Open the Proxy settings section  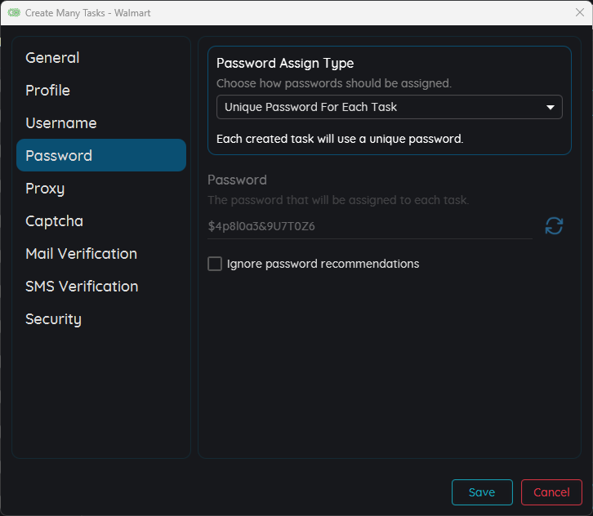(45, 189)
